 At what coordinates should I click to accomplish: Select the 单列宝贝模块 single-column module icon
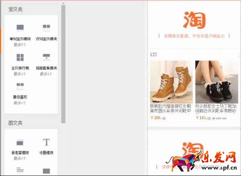click(20, 28)
